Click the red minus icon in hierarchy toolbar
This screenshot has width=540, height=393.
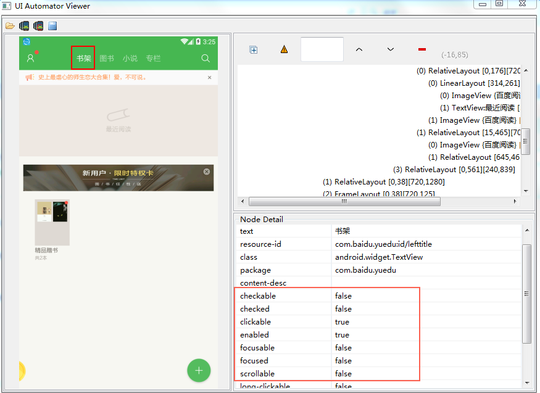[422, 49]
